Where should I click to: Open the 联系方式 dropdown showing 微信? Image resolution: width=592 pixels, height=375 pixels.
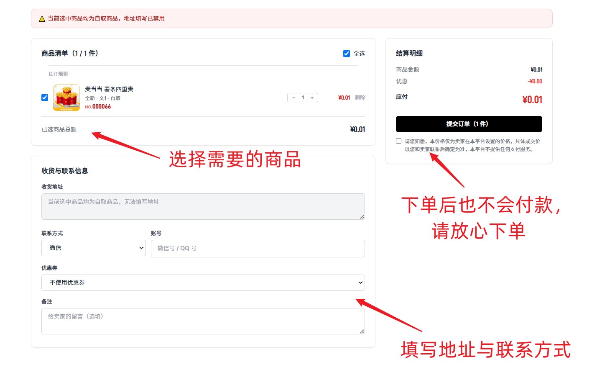(x=94, y=248)
